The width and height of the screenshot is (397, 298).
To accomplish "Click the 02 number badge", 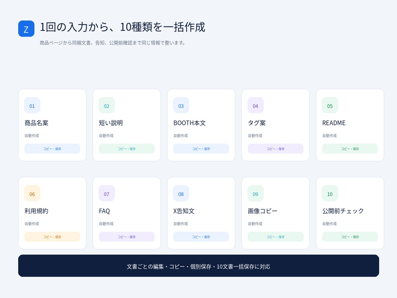I will coord(107,105).
